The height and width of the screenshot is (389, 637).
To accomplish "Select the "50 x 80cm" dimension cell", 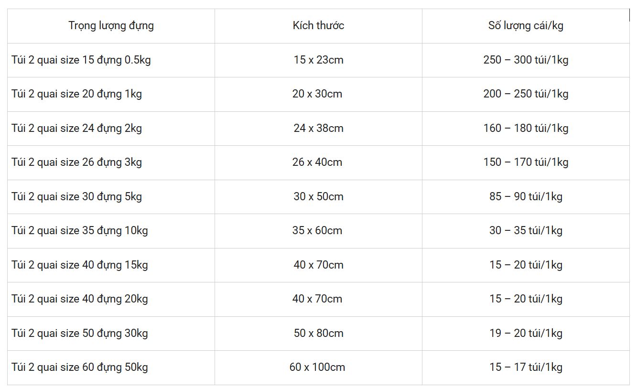I will pyautogui.click(x=318, y=334).
